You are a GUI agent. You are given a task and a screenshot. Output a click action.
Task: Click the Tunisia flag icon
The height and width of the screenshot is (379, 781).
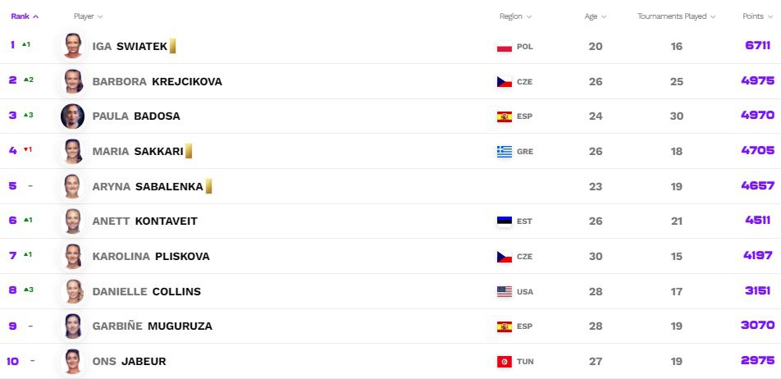pyautogui.click(x=504, y=362)
